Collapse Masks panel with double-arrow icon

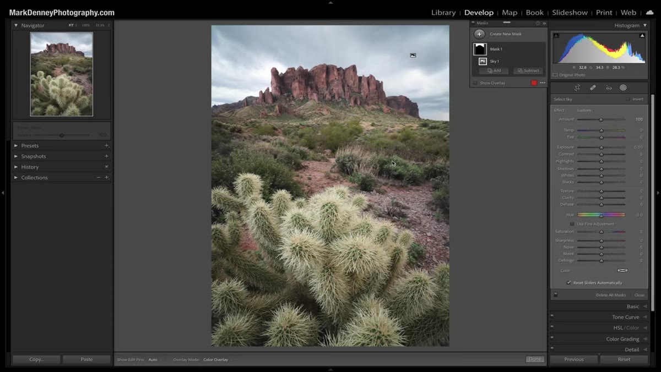coord(544,23)
